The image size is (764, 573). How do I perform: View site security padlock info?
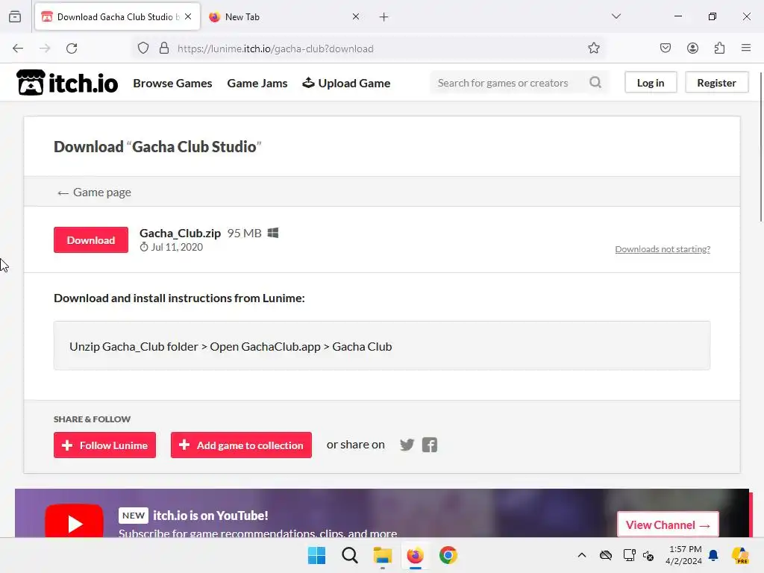(164, 48)
